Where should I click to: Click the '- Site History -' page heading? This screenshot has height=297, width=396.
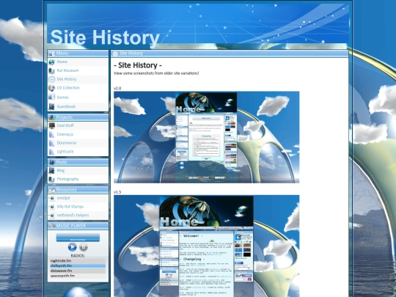(x=138, y=65)
